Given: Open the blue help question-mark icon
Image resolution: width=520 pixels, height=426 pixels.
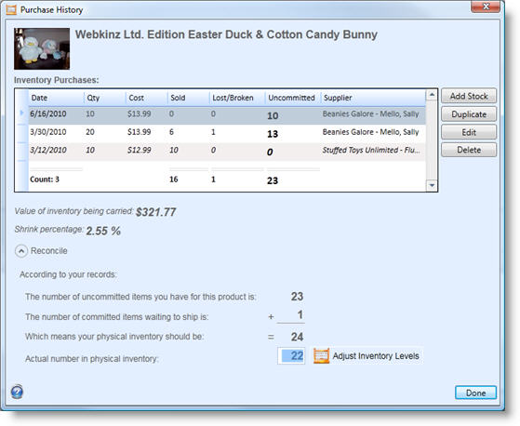Looking at the screenshot, I should pos(17,392).
